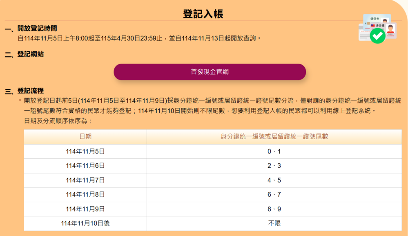Select the 二、登記網站 heading

coord(25,54)
